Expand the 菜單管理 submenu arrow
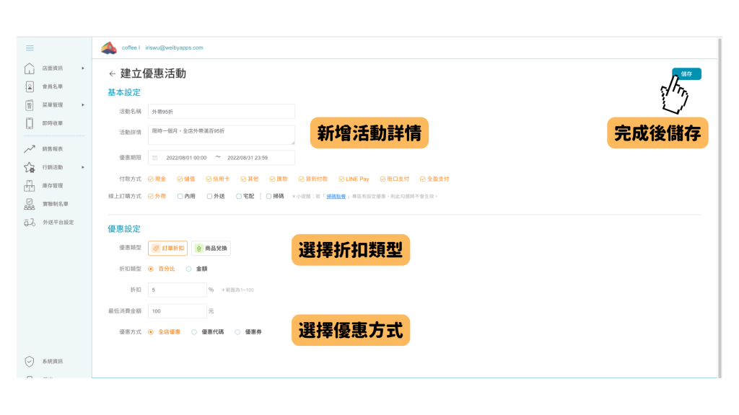 click(83, 105)
